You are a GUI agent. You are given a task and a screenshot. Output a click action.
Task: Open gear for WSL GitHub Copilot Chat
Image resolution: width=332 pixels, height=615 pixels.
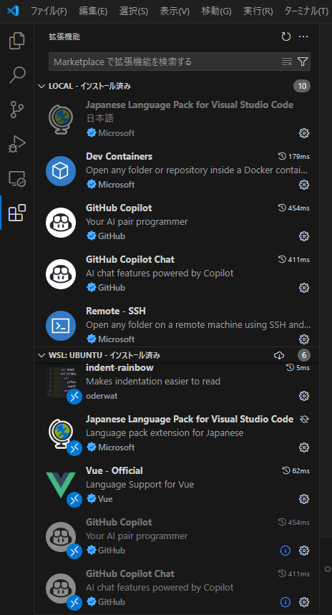pos(304,601)
